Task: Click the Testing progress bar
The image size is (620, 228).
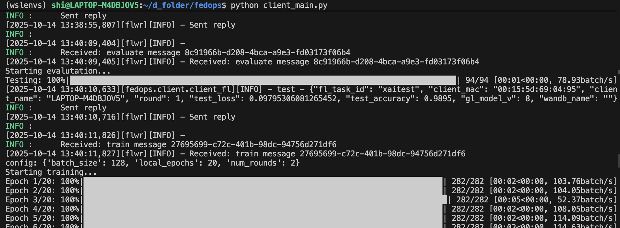Action: tap(263, 80)
